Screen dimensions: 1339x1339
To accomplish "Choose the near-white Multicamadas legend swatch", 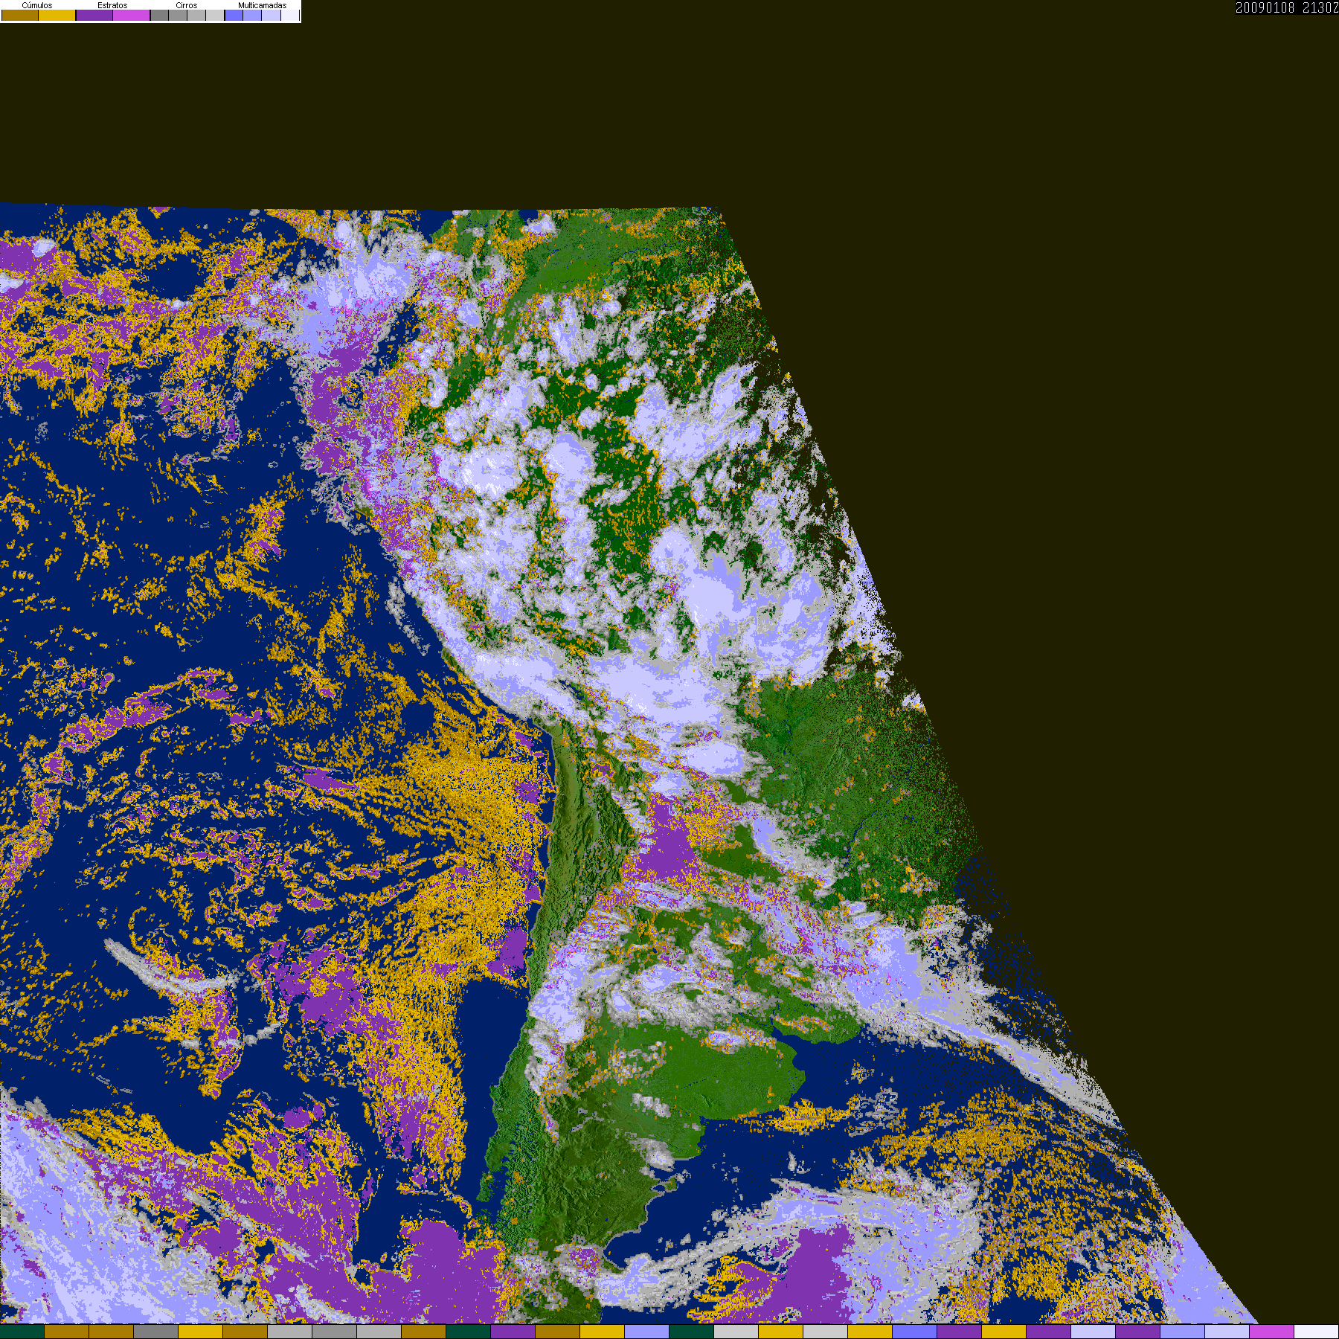I will (290, 15).
